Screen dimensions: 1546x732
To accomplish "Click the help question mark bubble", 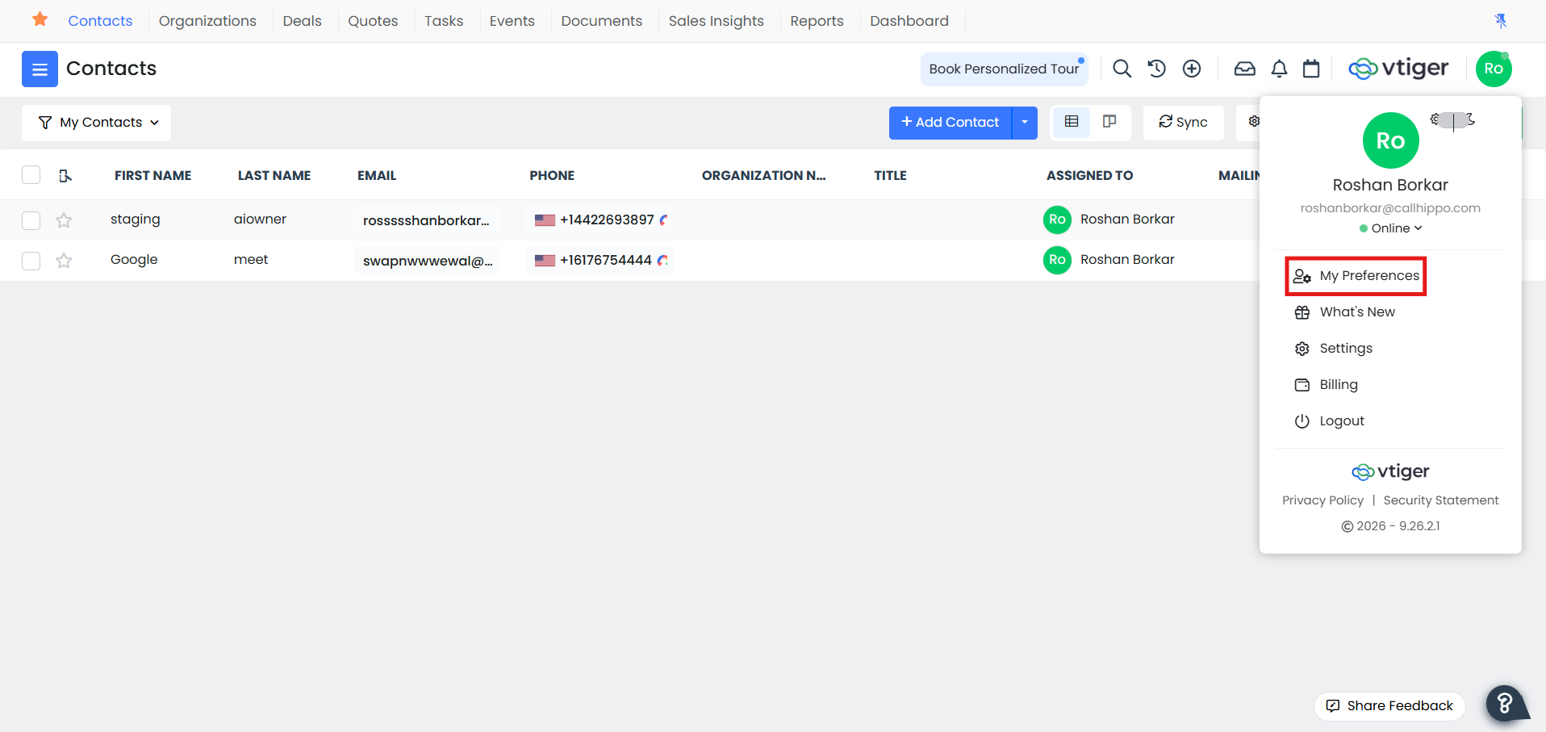I will (x=1506, y=703).
